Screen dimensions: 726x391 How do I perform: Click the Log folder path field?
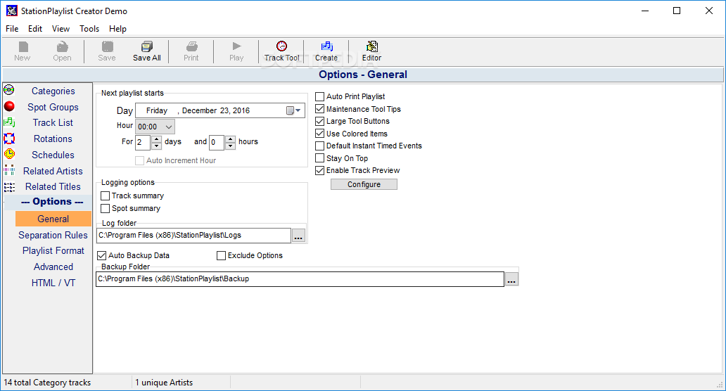pyautogui.click(x=193, y=235)
